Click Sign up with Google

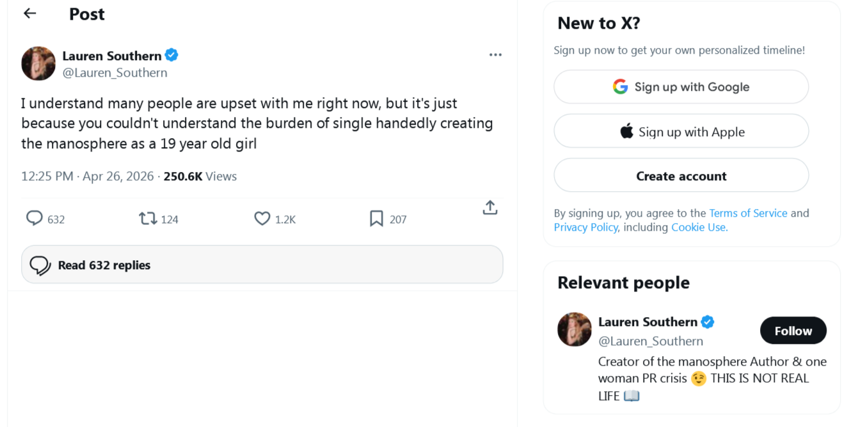[x=681, y=87]
